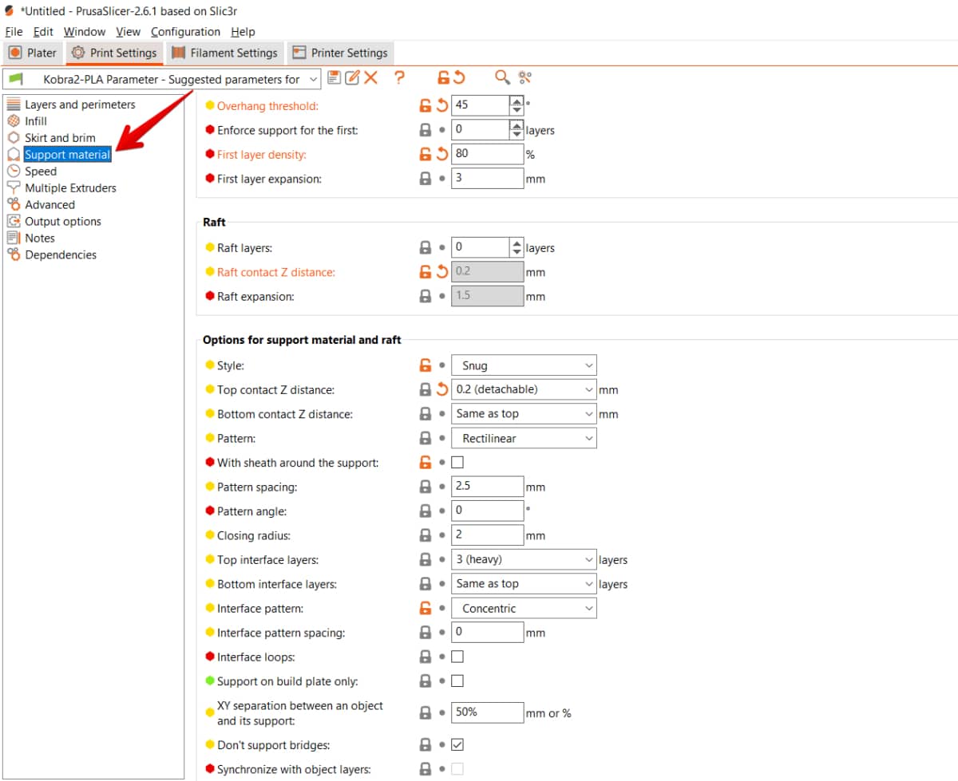Click the Pattern spacing input field
This screenshot has width=958, height=781.
(488, 487)
